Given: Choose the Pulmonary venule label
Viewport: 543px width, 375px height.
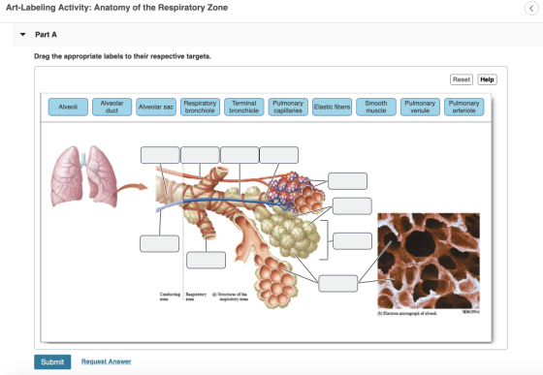Looking at the screenshot, I should click(x=420, y=107).
